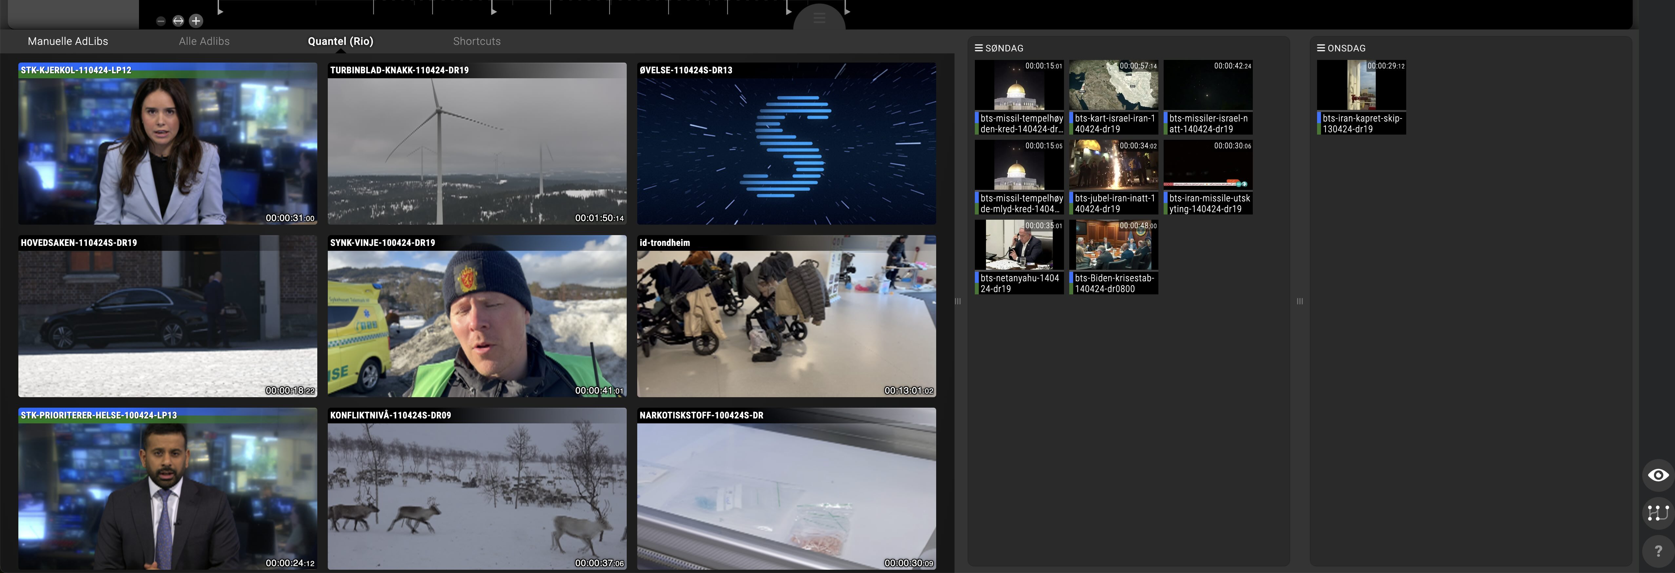Pick bts-iran-kapret-skip-130424-dr19 piece

pyautogui.click(x=1362, y=98)
